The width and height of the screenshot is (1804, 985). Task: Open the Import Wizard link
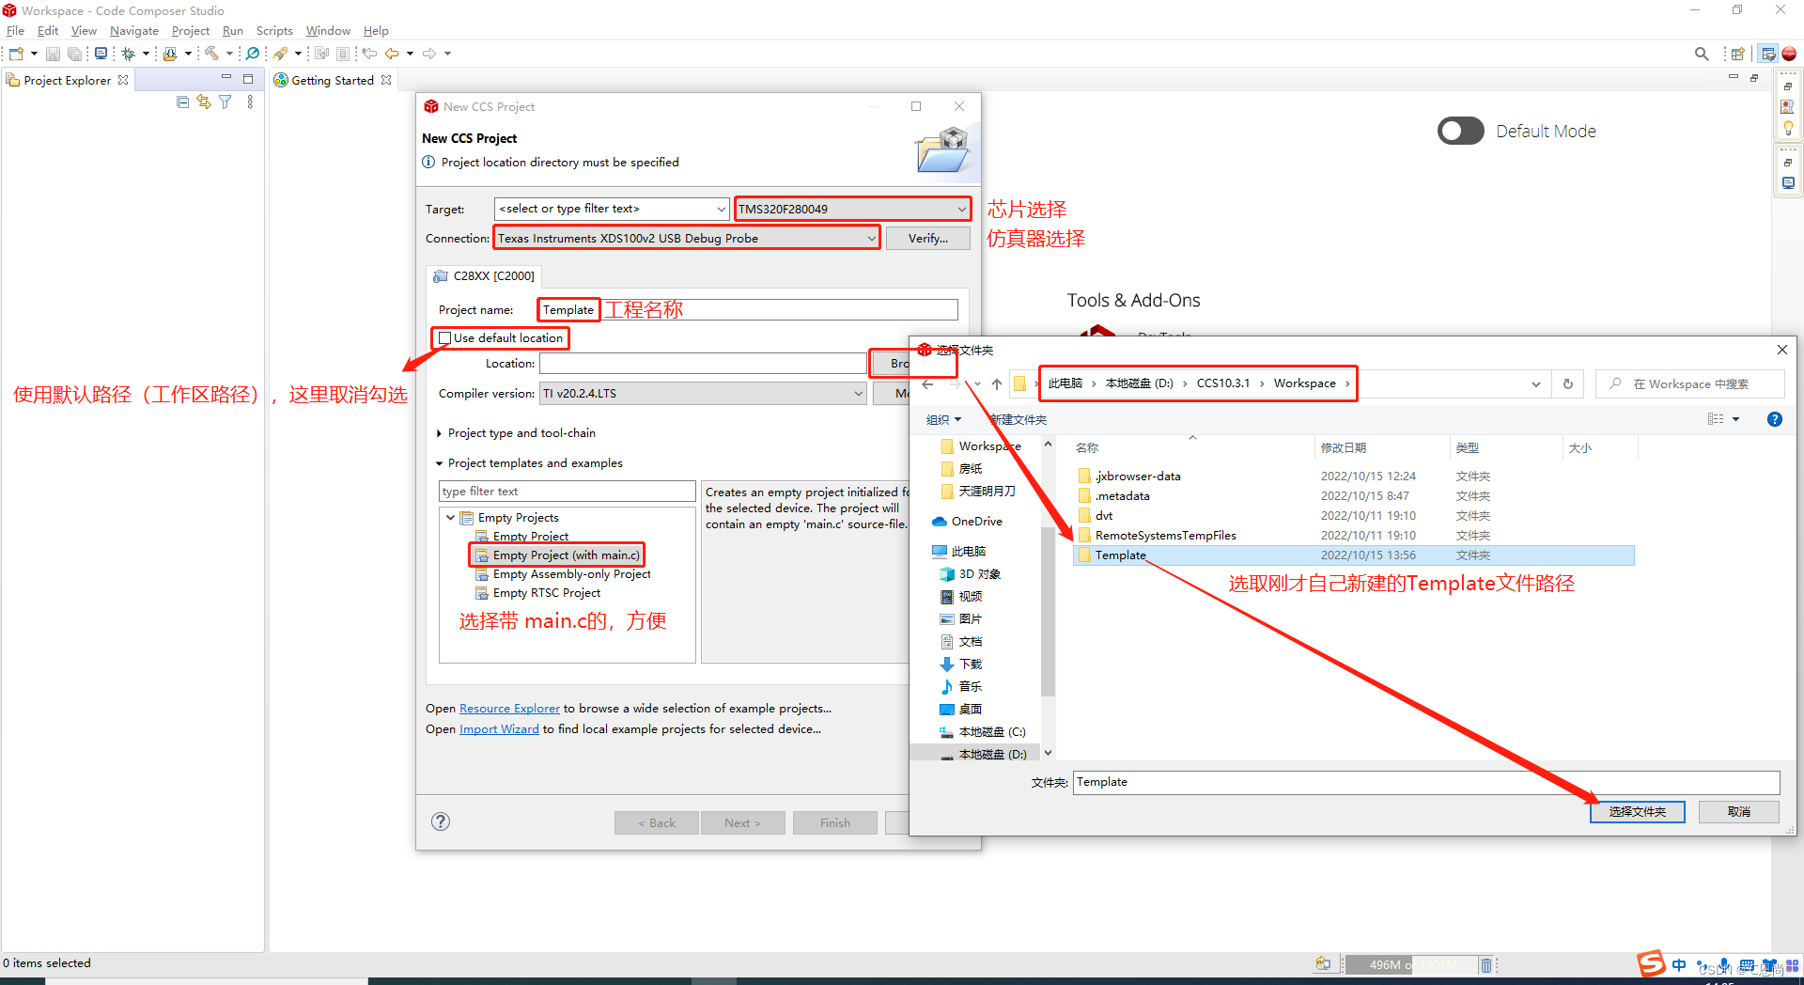pyautogui.click(x=499, y=729)
